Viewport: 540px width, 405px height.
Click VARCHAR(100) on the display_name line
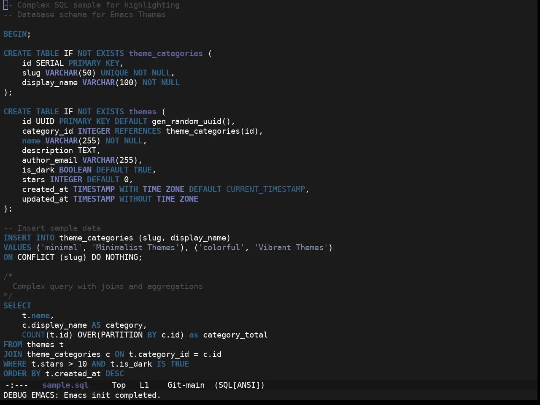[110, 82]
